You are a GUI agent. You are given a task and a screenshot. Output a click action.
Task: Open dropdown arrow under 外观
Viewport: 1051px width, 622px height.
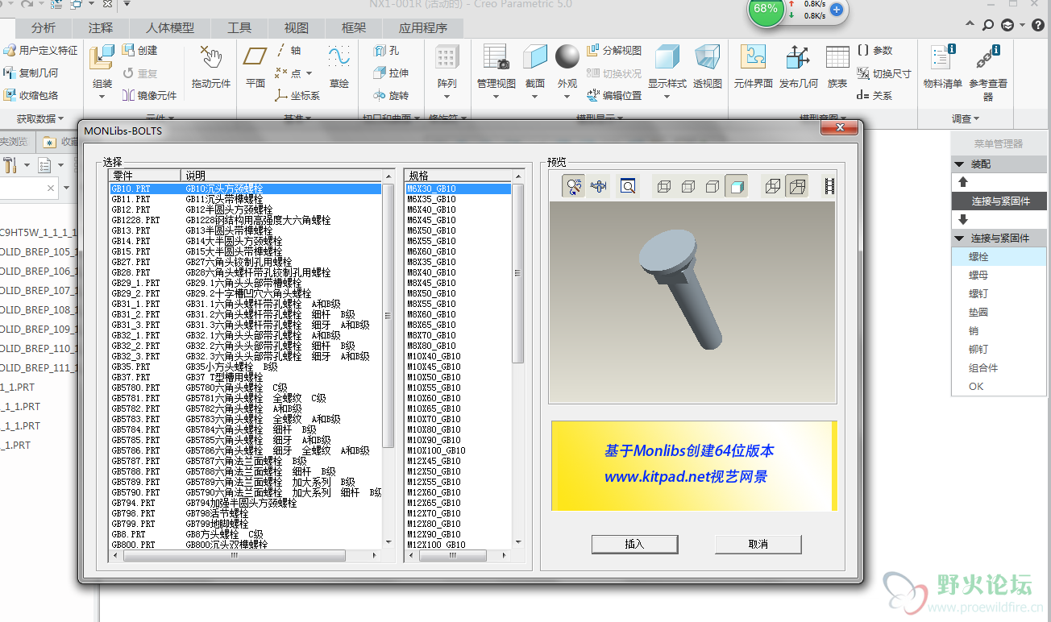[x=567, y=97]
